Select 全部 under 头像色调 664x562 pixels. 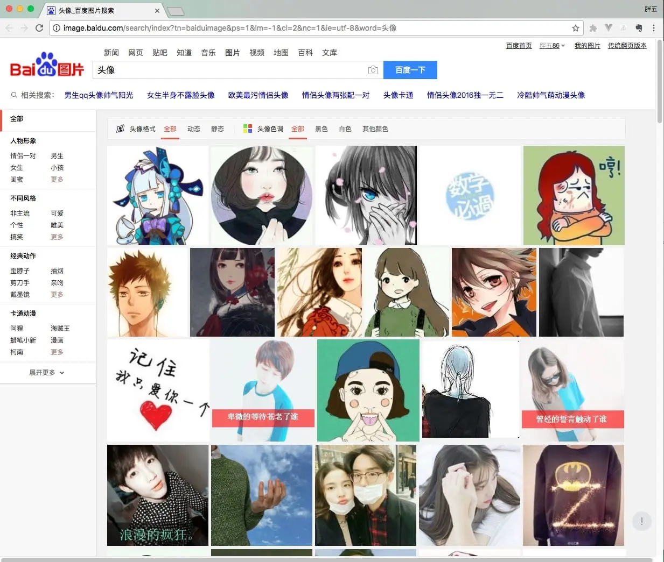coord(298,129)
